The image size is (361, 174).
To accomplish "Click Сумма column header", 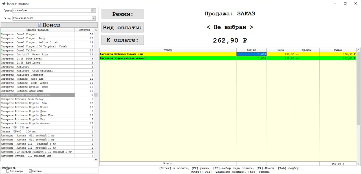I will pyautogui.click(x=338, y=50).
